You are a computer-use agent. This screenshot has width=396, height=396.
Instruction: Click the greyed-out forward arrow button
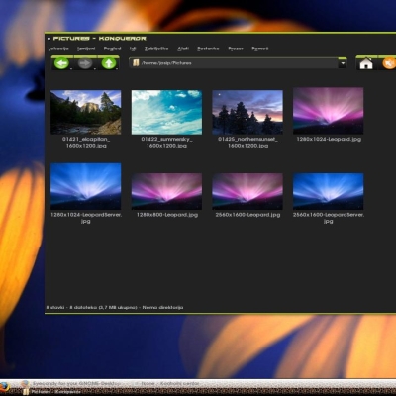85,63
